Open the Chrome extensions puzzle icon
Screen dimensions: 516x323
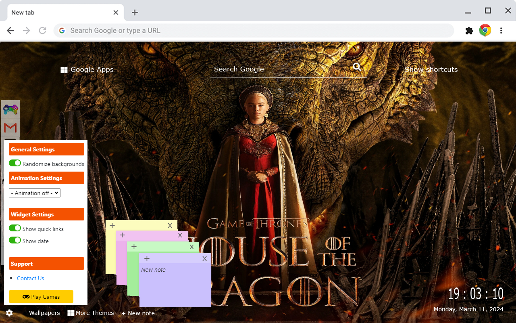tap(469, 31)
